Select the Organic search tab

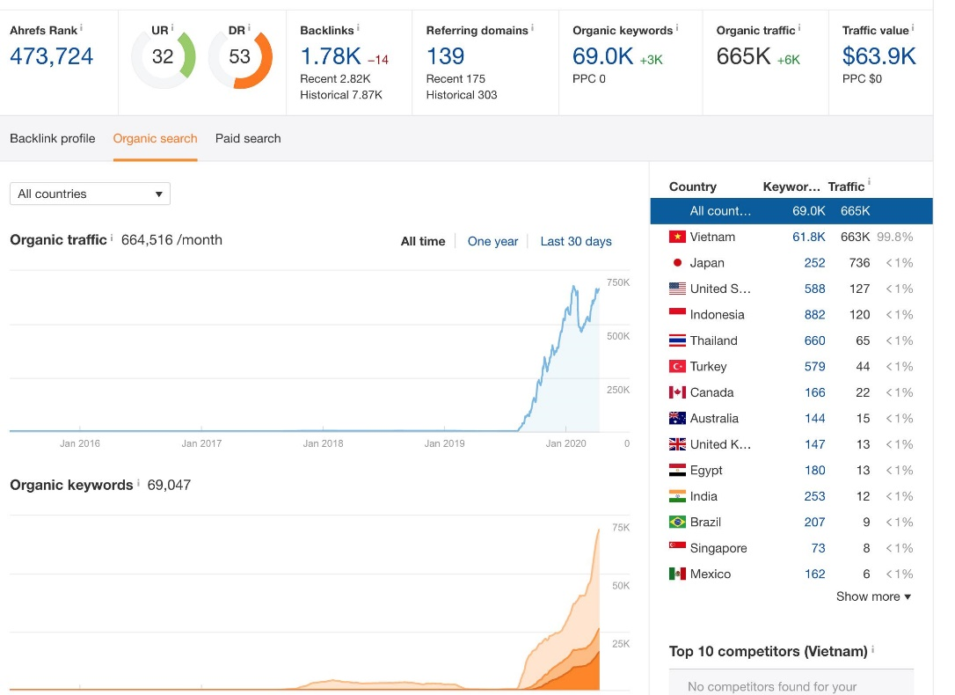pyautogui.click(x=155, y=138)
